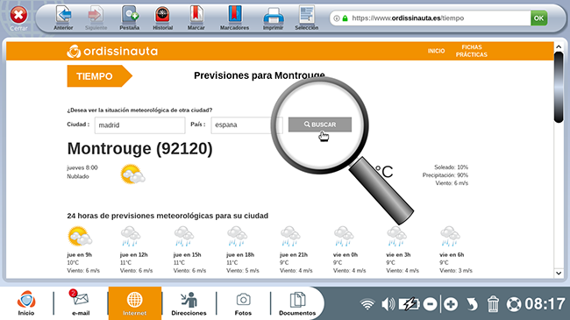
Task: Click the 08:17 clock
Action: pos(545,304)
